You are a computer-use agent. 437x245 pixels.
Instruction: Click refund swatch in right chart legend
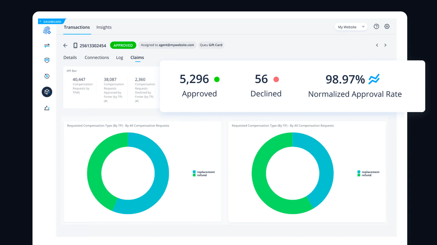pos(359,175)
